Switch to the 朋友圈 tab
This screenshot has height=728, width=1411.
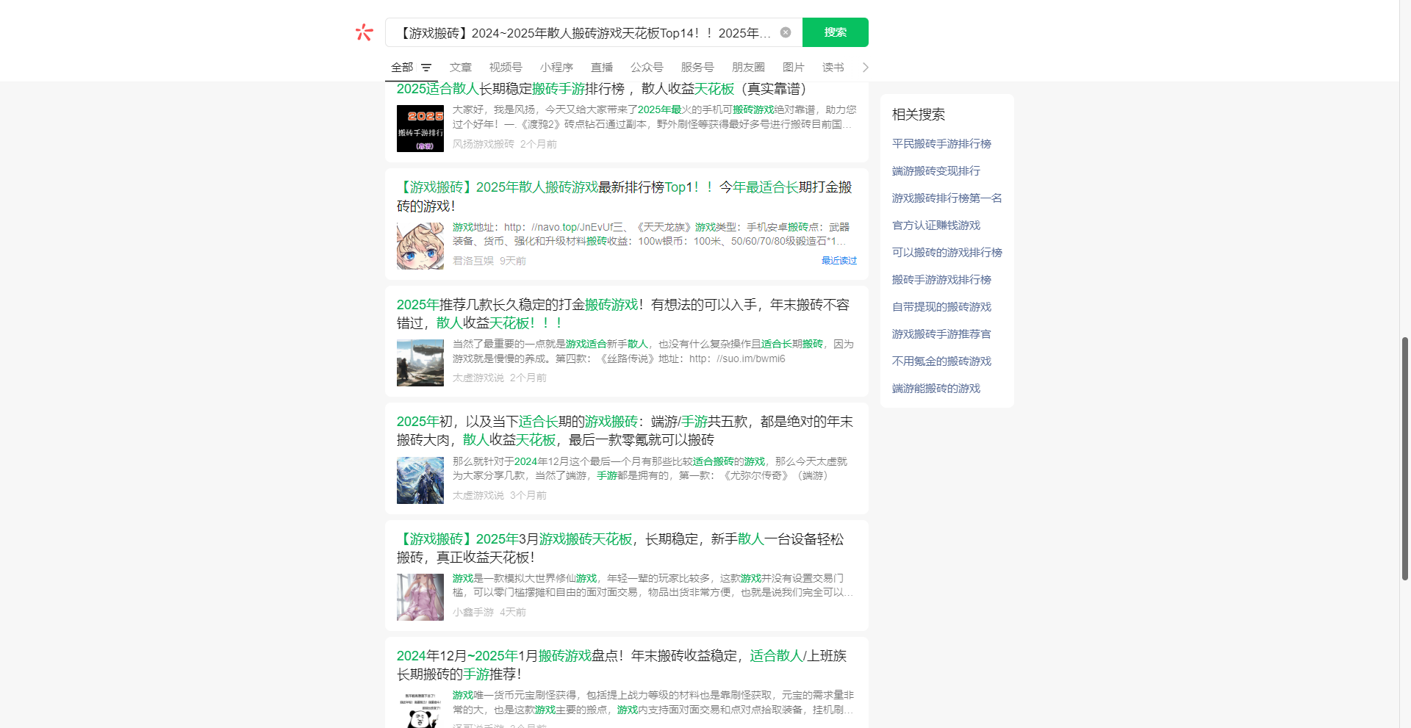748,68
